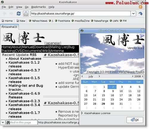Click the Forward navigation arrow
This screenshot has width=149, height=129.
(x=11, y=13)
